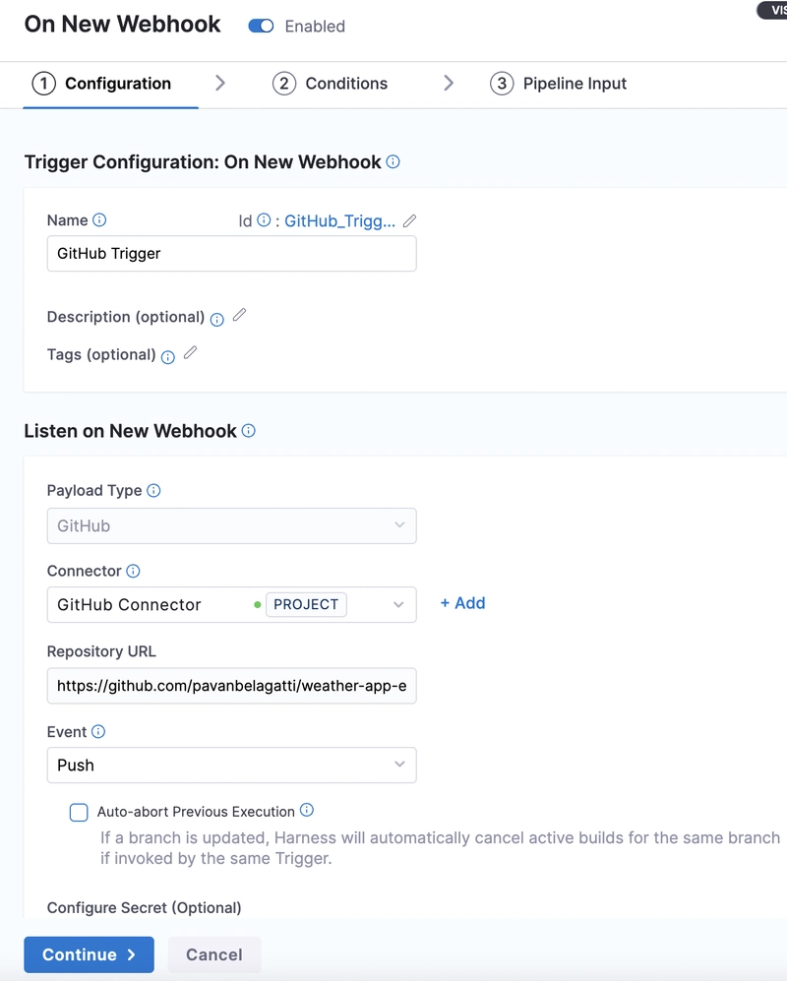Expand the GitHub Connector dropdown

231,605
